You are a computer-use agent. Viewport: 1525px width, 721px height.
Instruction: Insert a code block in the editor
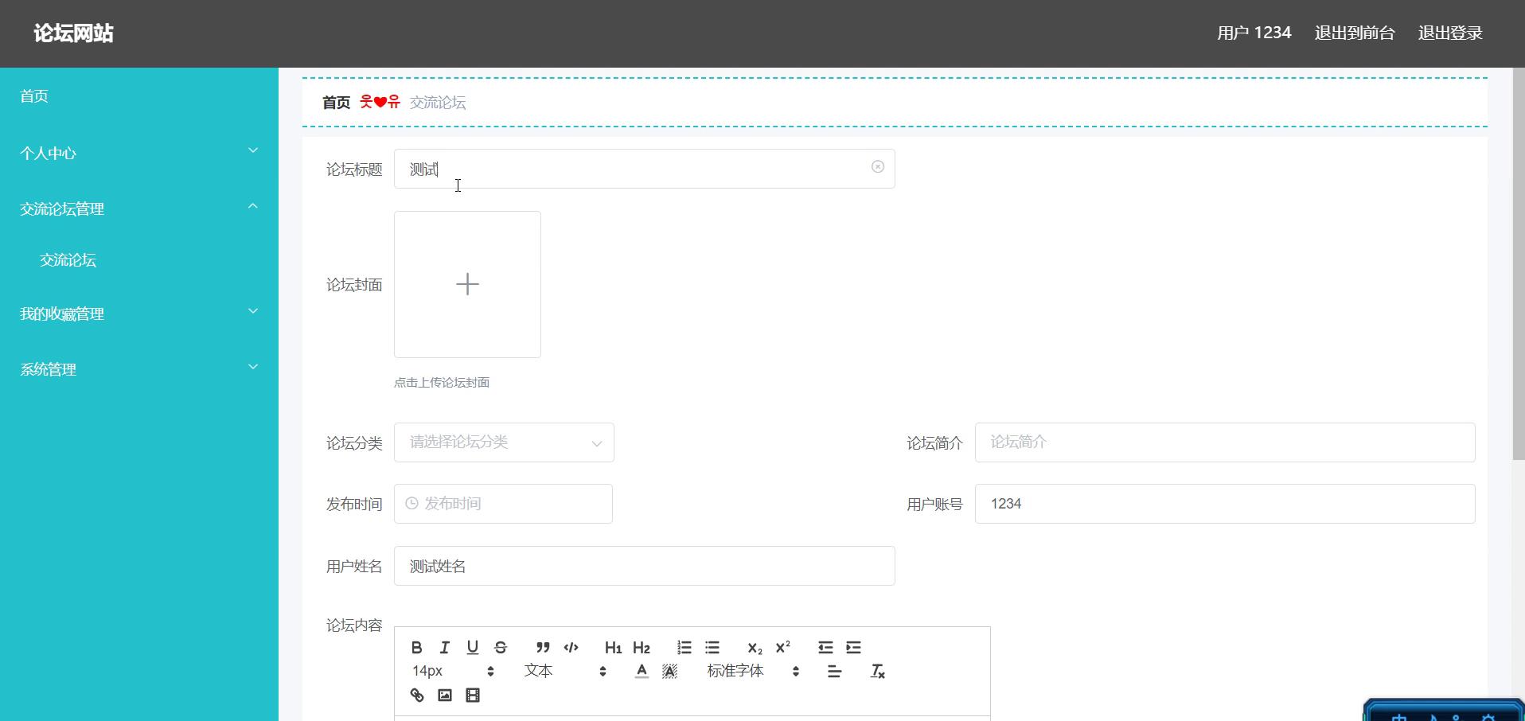click(571, 647)
